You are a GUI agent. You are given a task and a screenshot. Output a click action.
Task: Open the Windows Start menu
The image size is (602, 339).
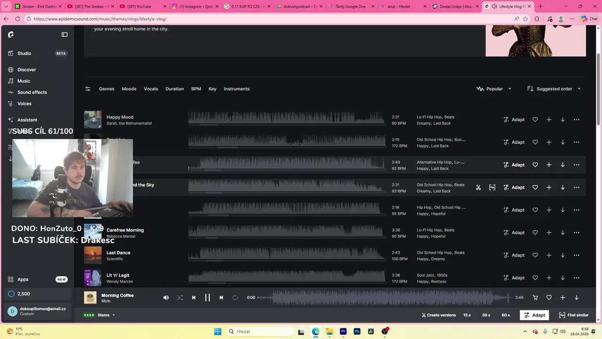(218, 331)
